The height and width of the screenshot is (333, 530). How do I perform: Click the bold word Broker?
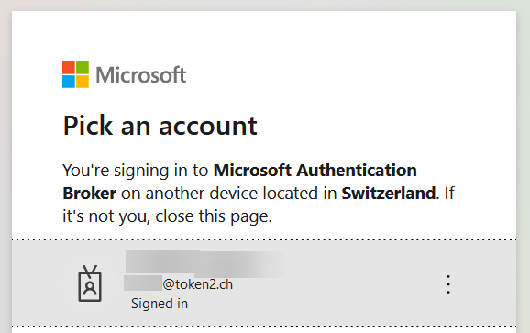coord(90,194)
